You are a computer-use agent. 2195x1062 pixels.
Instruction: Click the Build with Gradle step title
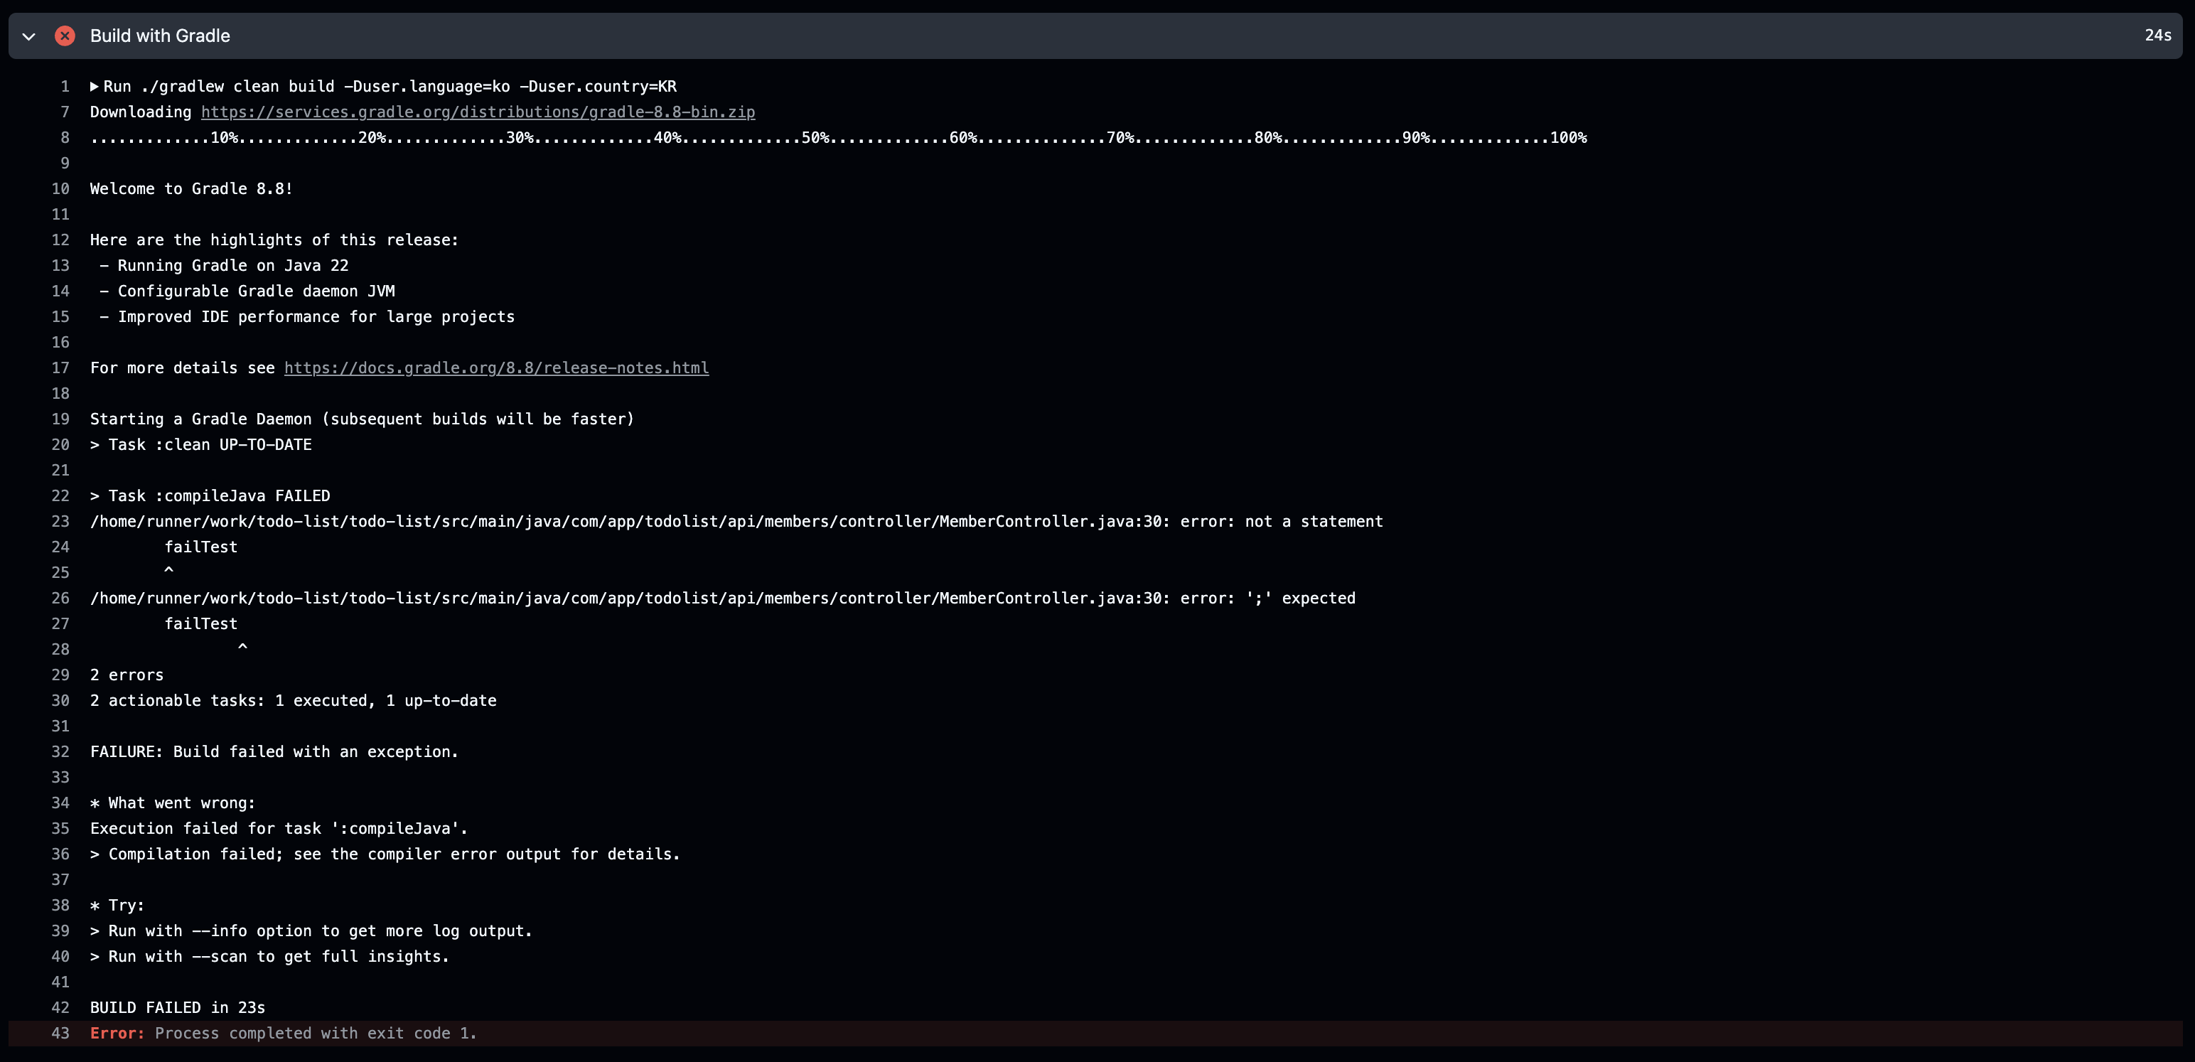point(160,36)
